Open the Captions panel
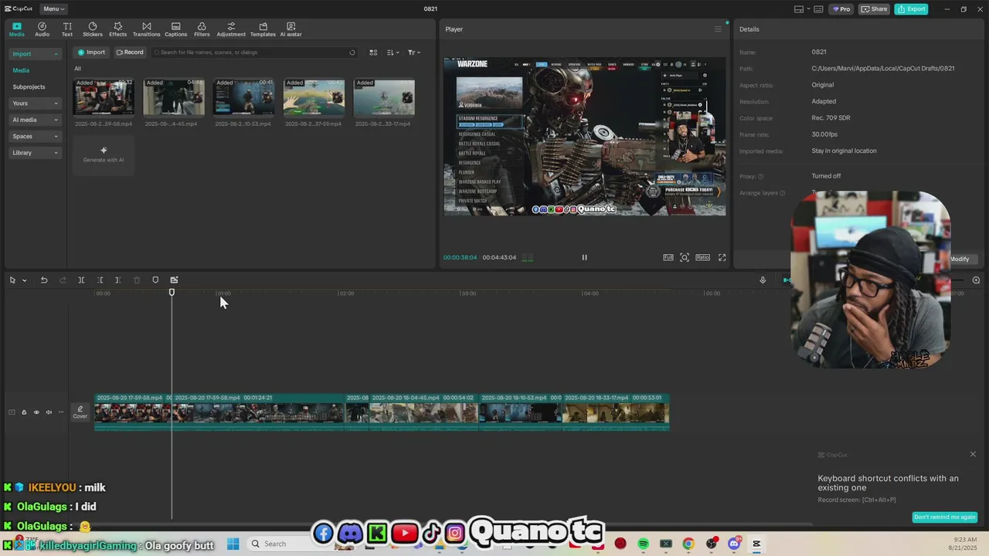 pyautogui.click(x=175, y=29)
